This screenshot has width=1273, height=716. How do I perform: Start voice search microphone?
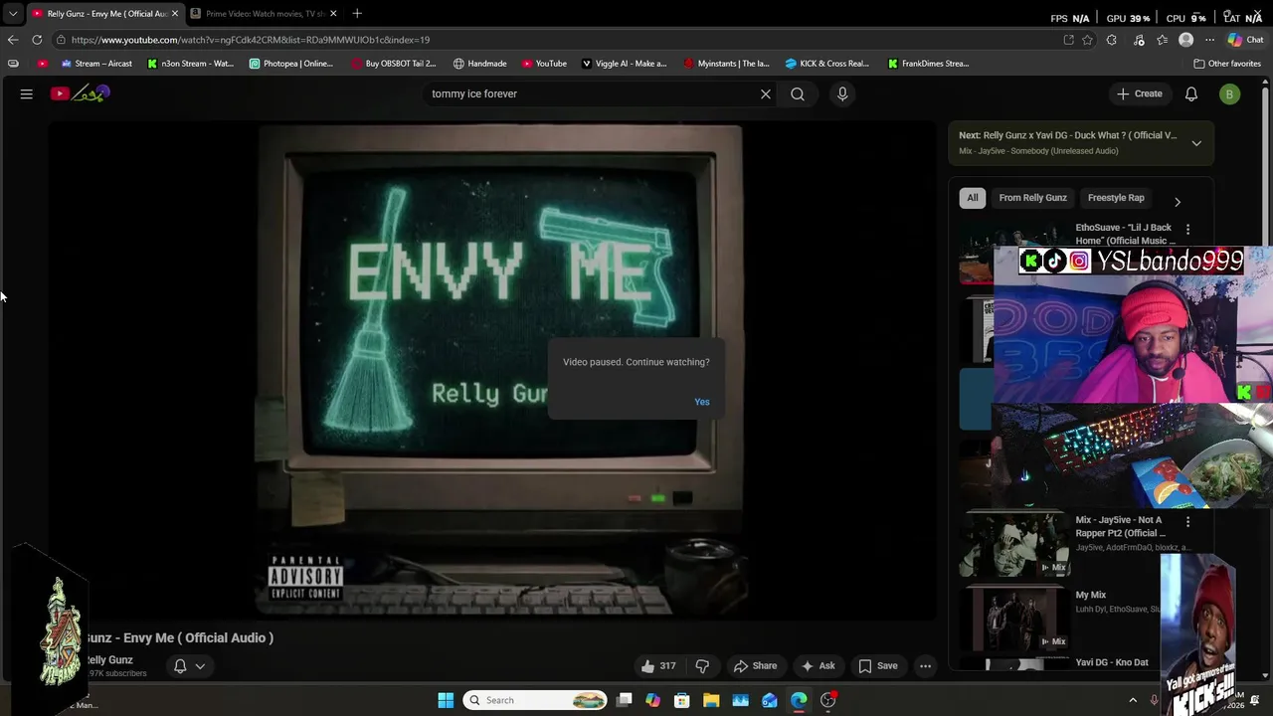click(842, 93)
